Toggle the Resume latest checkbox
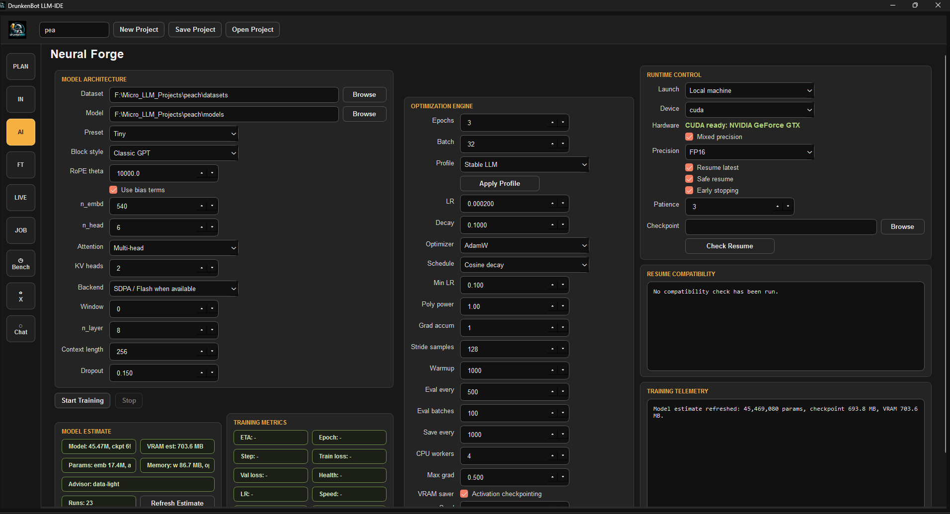This screenshot has height=514, width=950. (689, 168)
